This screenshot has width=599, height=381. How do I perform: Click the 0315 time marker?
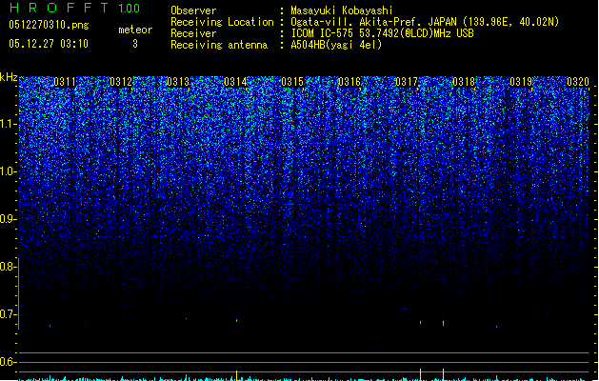click(x=292, y=82)
